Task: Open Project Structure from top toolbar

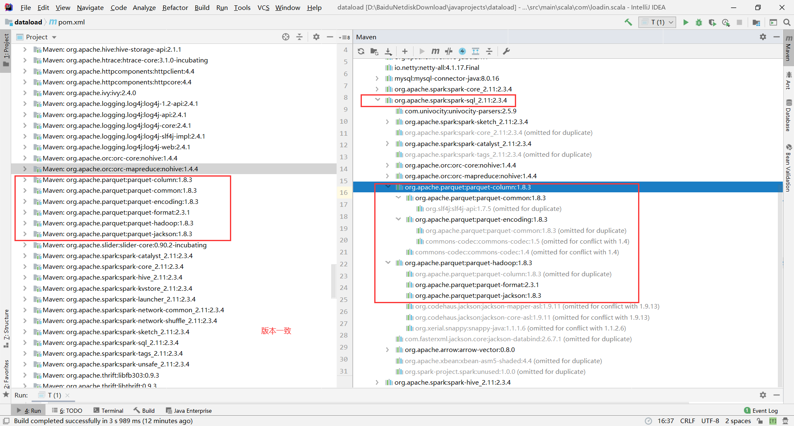Action: coord(756,22)
